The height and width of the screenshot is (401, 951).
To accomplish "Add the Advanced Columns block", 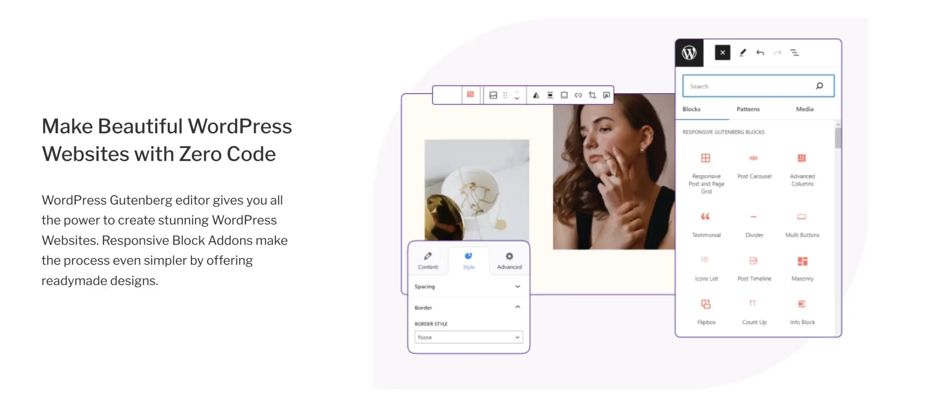I will click(x=802, y=169).
